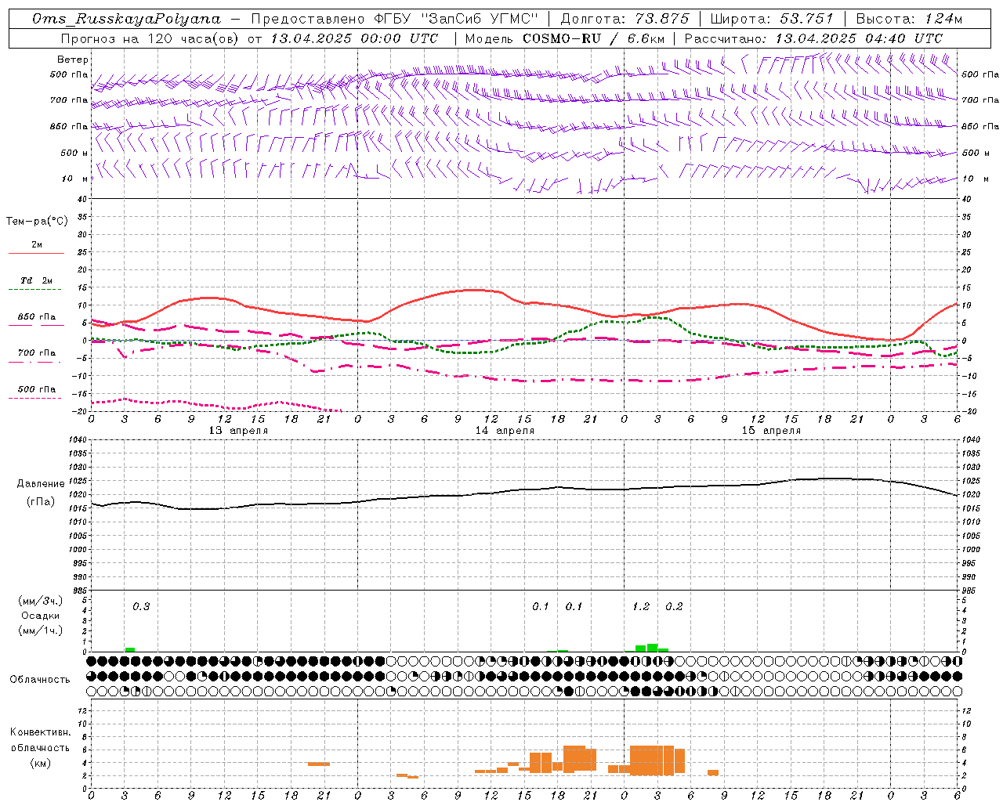
Task: Click the solid red line sample under '2м'
Action: [x=36, y=254]
